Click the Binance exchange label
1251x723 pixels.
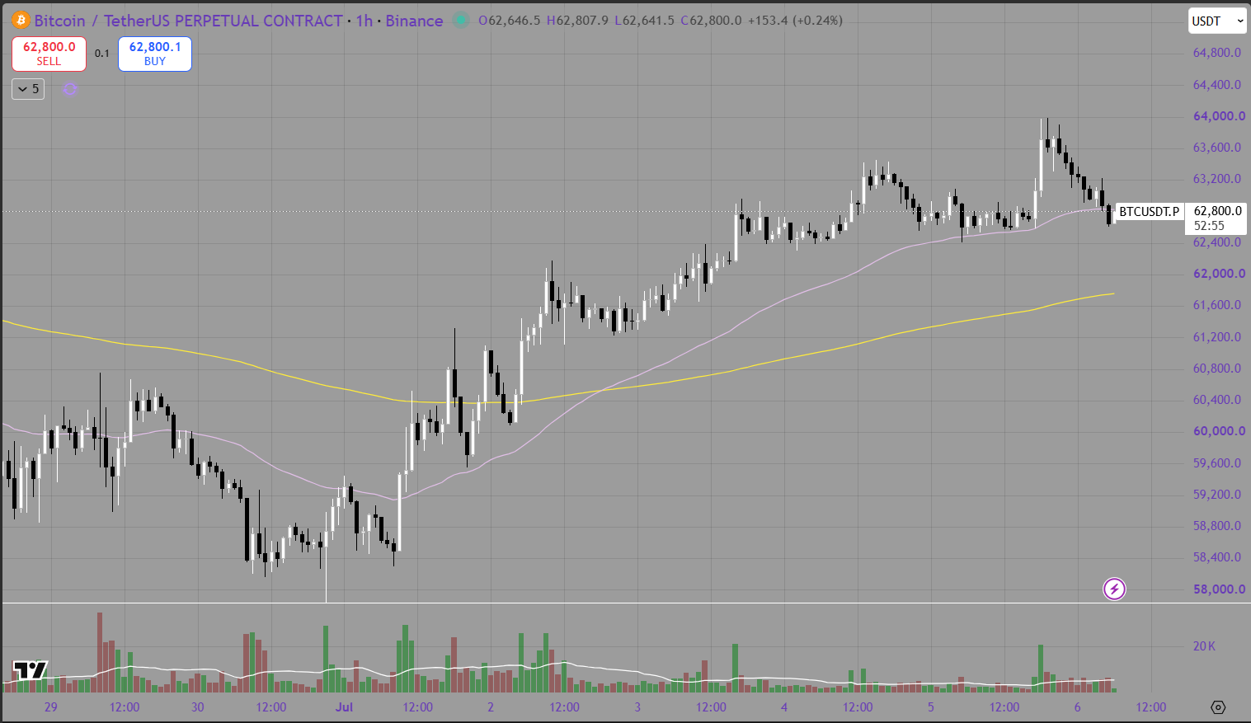[414, 21]
